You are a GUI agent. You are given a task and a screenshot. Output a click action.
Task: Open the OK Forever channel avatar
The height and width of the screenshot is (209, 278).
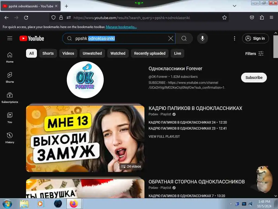point(85,80)
